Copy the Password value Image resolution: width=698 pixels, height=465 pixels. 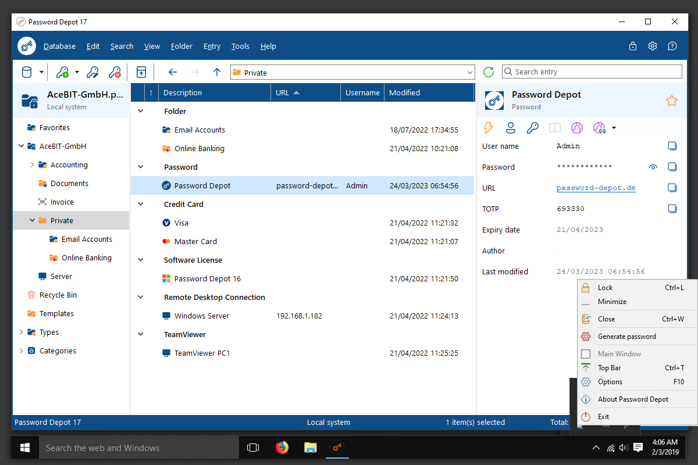672,167
